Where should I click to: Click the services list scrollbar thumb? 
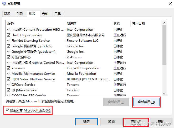pyautogui.click(x=164, y=45)
